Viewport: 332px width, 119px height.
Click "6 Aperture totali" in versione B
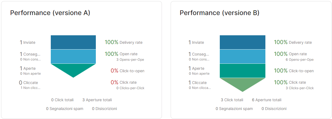click(267, 100)
